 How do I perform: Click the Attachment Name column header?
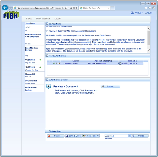[x=103, y=61]
